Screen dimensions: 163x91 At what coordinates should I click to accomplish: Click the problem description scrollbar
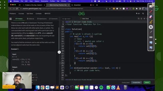tap(59, 39)
